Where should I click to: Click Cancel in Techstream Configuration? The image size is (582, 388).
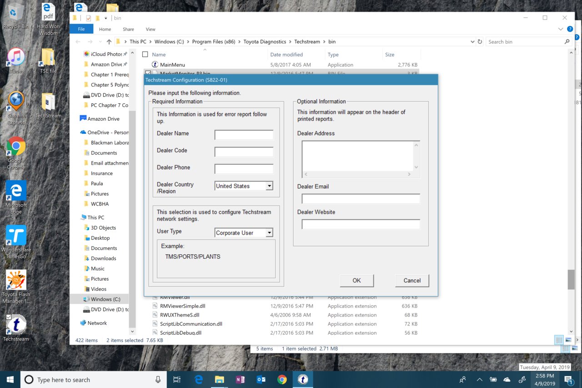(412, 280)
